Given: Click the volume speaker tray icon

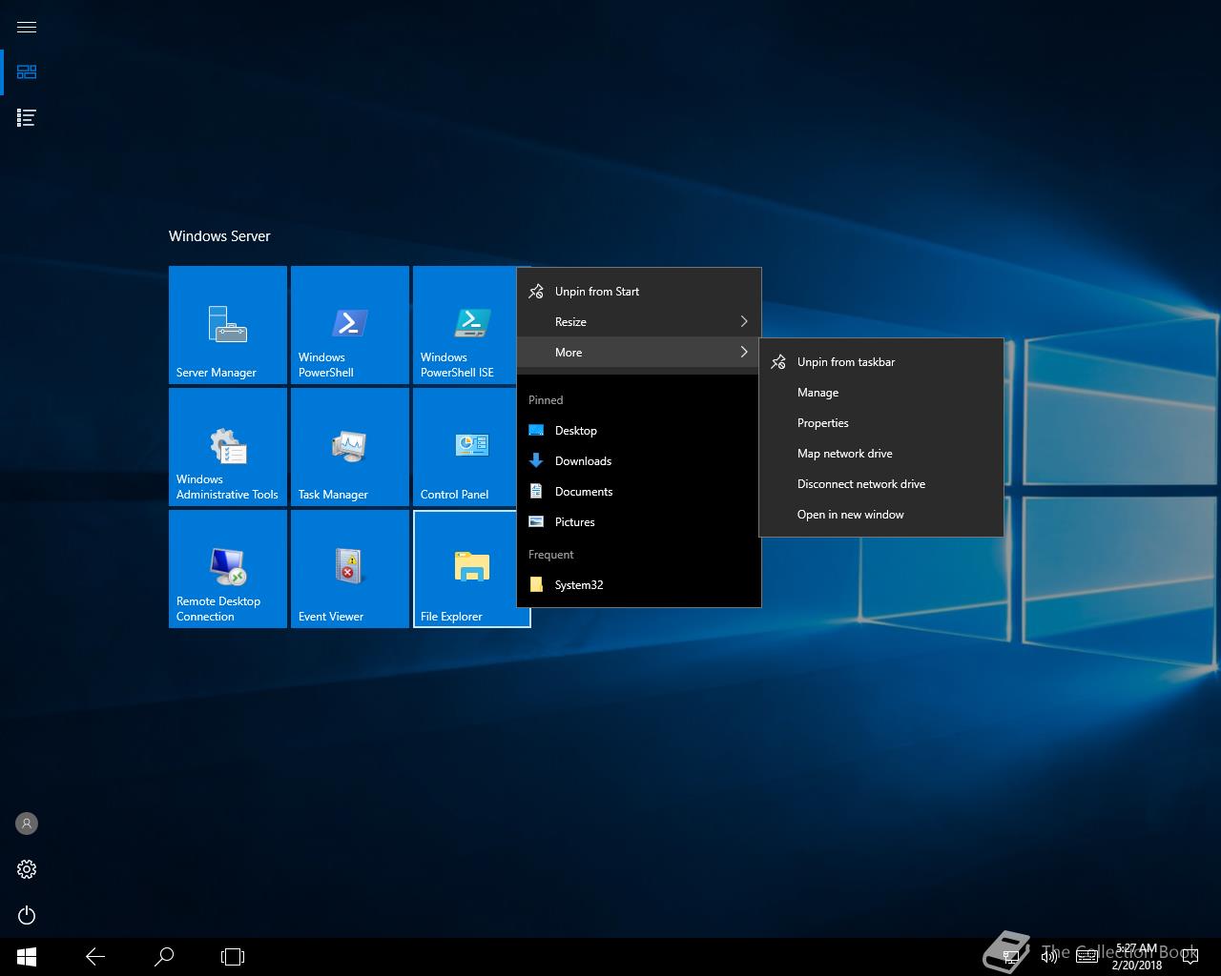Looking at the screenshot, I should 1048,957.
